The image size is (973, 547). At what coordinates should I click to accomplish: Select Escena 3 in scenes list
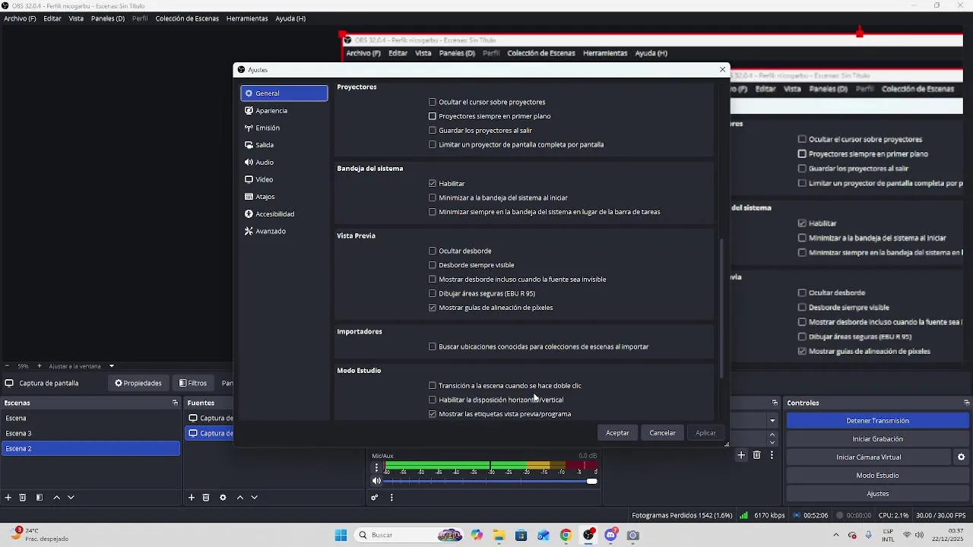coord(90,433)
